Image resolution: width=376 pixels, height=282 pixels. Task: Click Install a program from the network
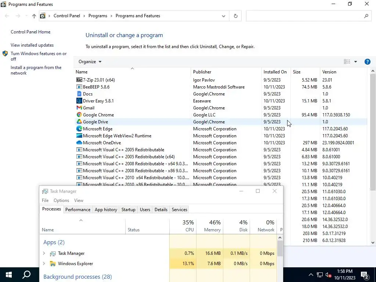(x=36, y=70)
